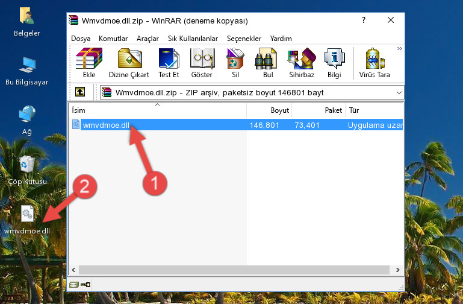463x304 pixels.
Task: Open the Sık Kullanılanlar menu
Action: [x=193, y=39]
